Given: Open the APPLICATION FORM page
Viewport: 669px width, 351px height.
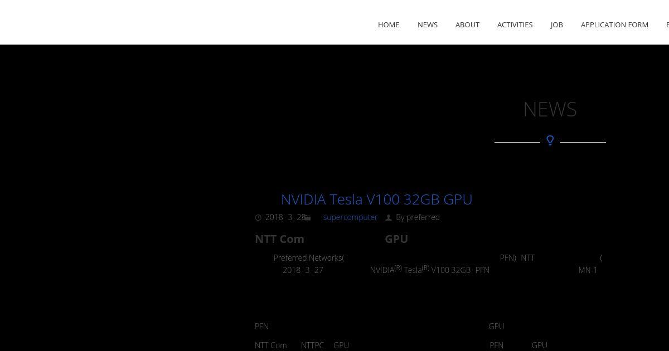Looking at the screenshot, I should click(614, 25).
